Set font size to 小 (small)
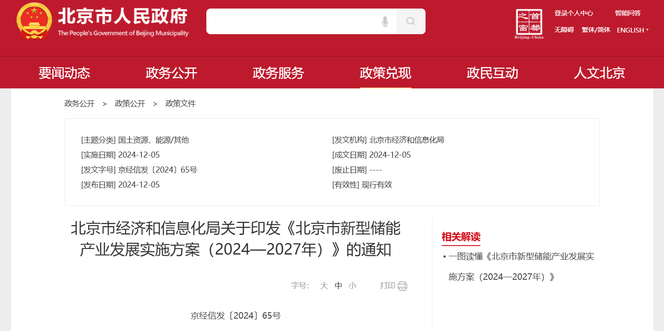The width and height of the screenshot is (664, 331). [x=352, y=286]
